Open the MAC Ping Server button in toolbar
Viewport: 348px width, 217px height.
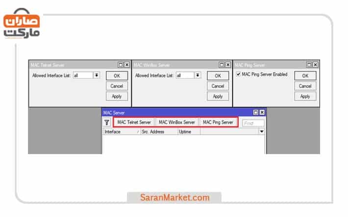[218, 122]
